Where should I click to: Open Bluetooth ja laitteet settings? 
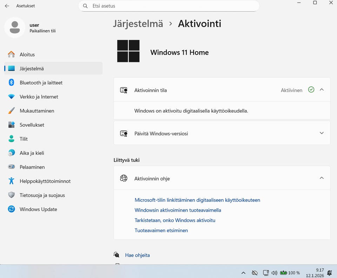click(x=41, y=83)
